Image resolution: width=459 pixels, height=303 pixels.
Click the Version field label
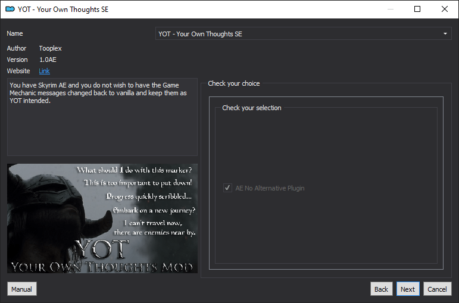coord(17,60)
